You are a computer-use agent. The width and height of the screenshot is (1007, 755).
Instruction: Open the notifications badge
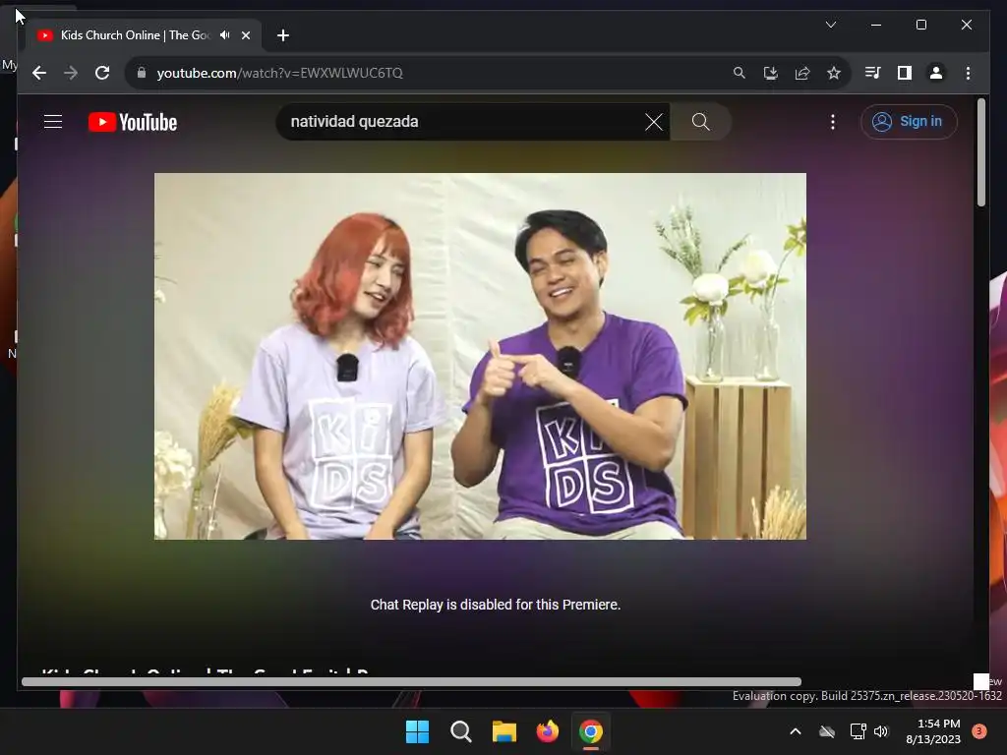(x=979, y=730)
